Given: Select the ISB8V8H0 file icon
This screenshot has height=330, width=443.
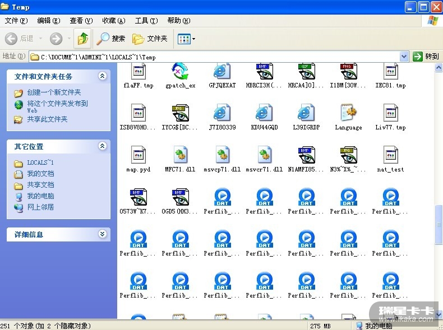Looking at the screenshot, I should pyautogui.click(x=139, y=113).
